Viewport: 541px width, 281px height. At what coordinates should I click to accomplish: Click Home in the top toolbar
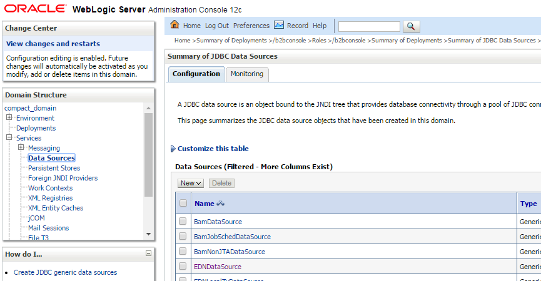pyautogui.click(x=192, y=26)
